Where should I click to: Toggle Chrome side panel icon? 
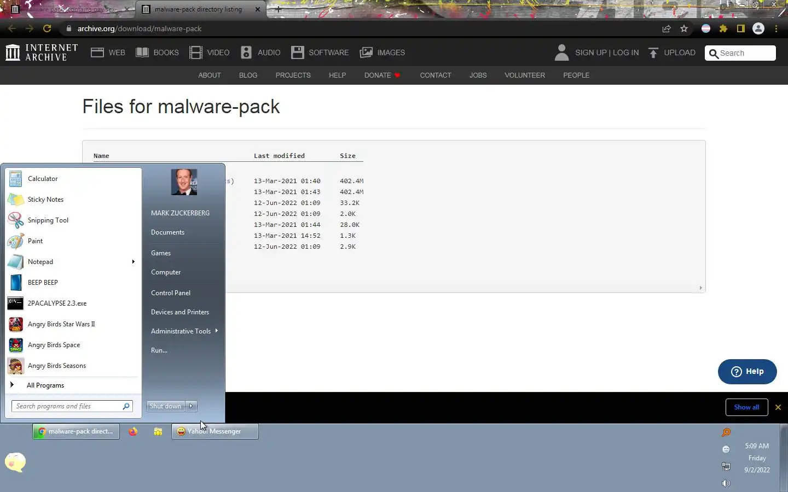(x=741, y=28)
